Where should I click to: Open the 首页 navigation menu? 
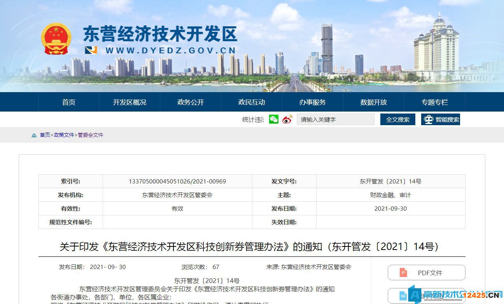point(68,102)
